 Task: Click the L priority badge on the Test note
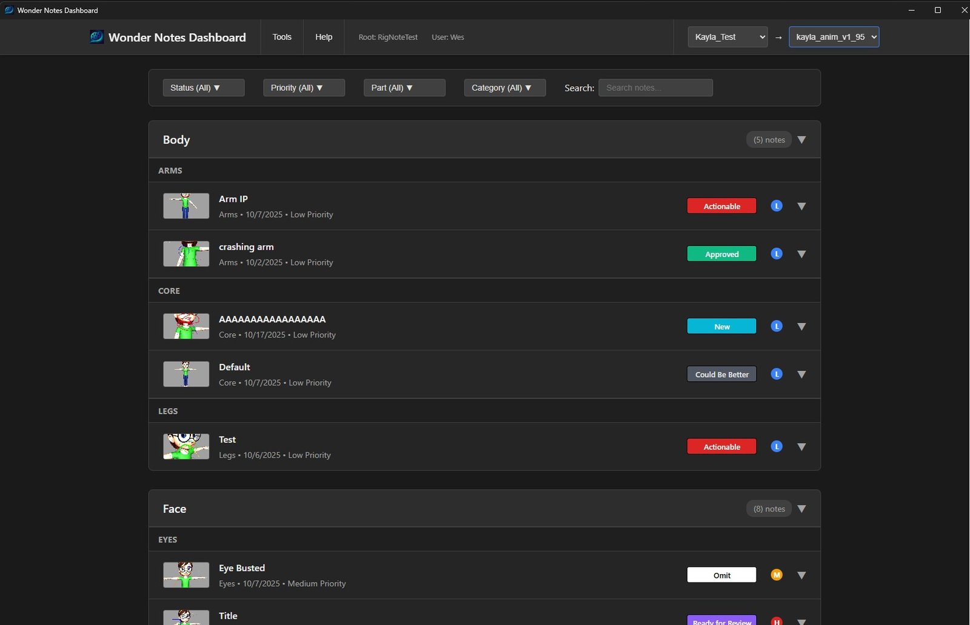[776, 446]
